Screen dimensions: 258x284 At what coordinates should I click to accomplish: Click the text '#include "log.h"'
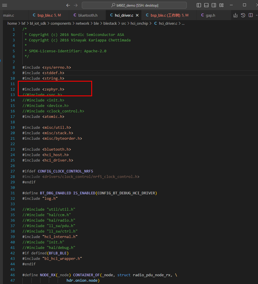tap(40, 199)
